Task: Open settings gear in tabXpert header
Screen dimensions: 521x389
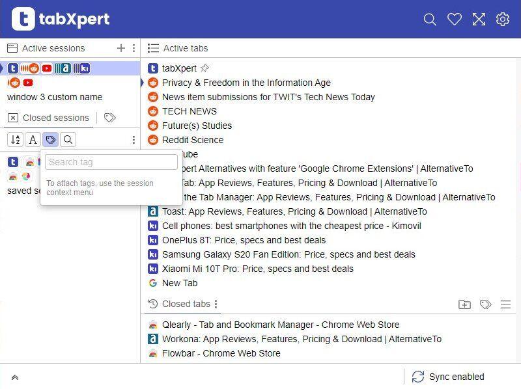Action: pyautogui.click(x=503, y=20)
